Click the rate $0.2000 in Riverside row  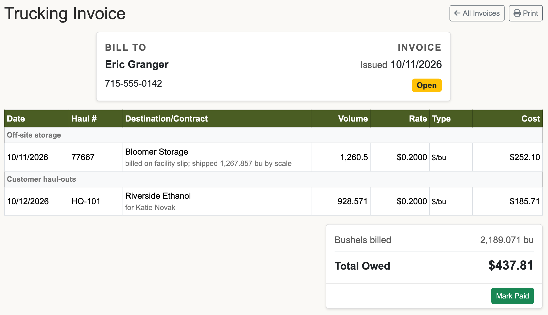[x=412, y=201]
